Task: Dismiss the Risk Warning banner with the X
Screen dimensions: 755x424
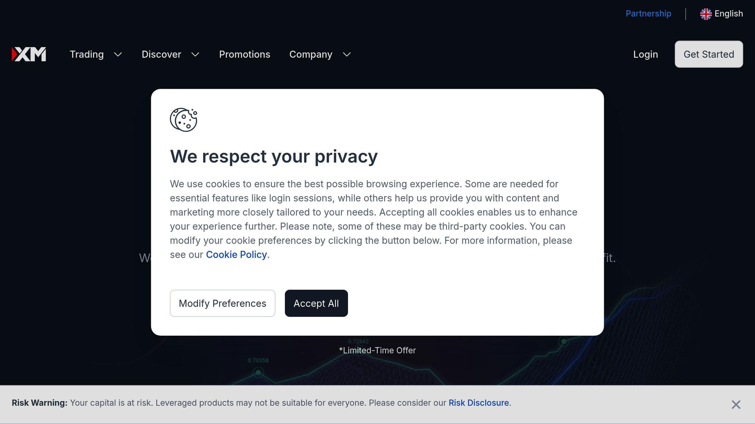Action: point(736,404)
